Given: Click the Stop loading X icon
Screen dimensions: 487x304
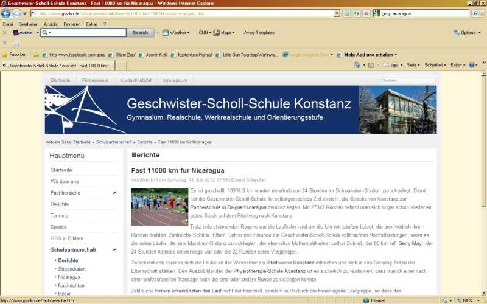Looking at the screenshot, I should (x=366, y=13).
